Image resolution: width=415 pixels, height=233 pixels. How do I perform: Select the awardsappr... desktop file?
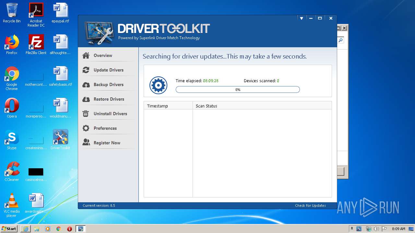tap(36, 203)
